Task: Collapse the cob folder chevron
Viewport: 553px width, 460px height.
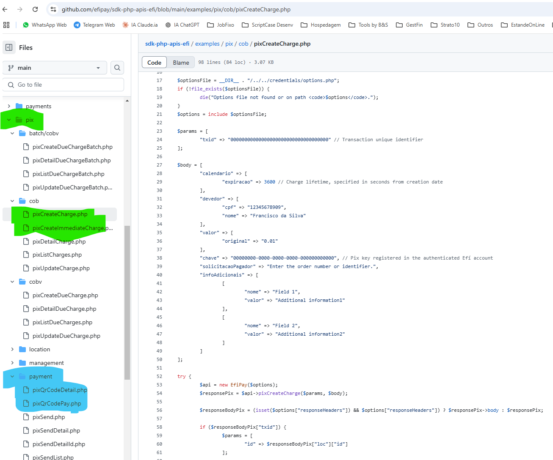Action: pos(12,201)
